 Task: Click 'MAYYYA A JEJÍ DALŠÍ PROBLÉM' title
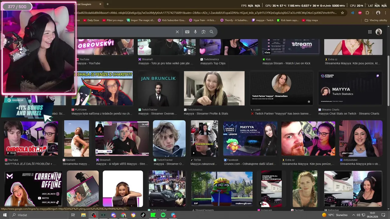(30, 164)
